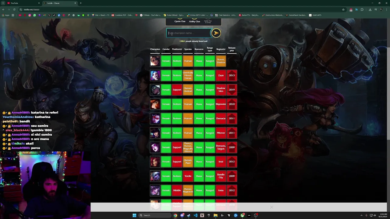Open Chrome from the taskbar
Viewport: 390px width, 219px height.
click(175, 215)
